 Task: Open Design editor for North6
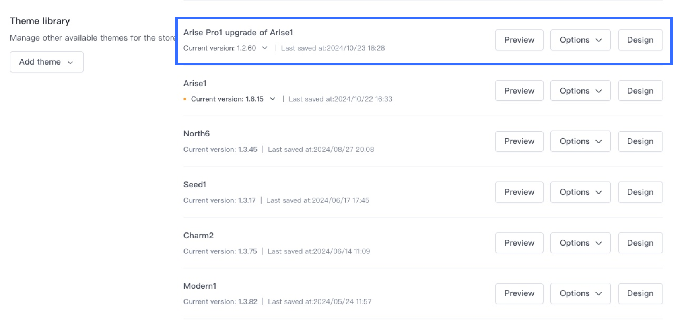point(640,141)
